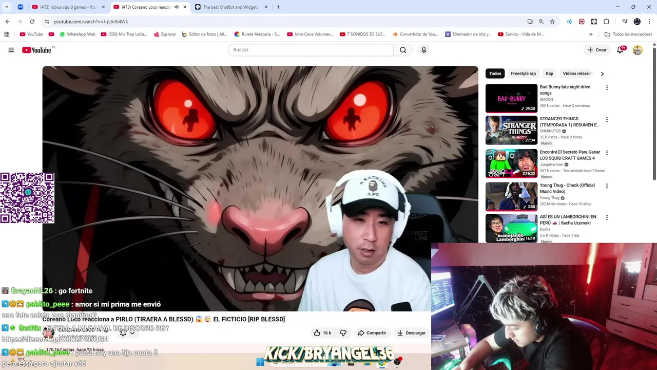Start voice search with the microphone icon

coord(423,50)
